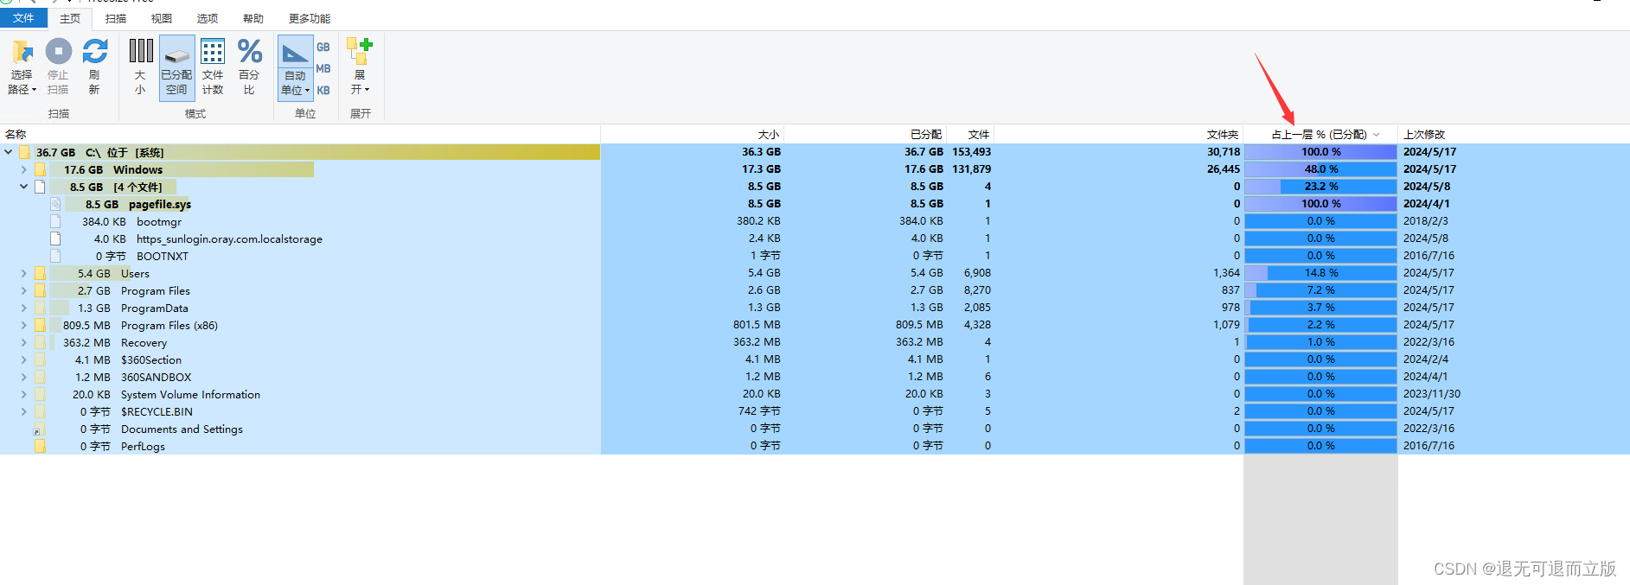The image size is (1630, 585).
Task: Expand the Windows folder node
Action: coord(24,169)
